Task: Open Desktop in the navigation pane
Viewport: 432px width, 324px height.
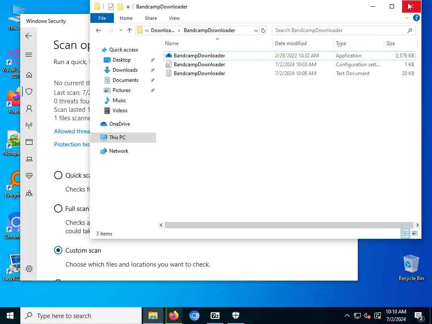Action: click(121, 60)
